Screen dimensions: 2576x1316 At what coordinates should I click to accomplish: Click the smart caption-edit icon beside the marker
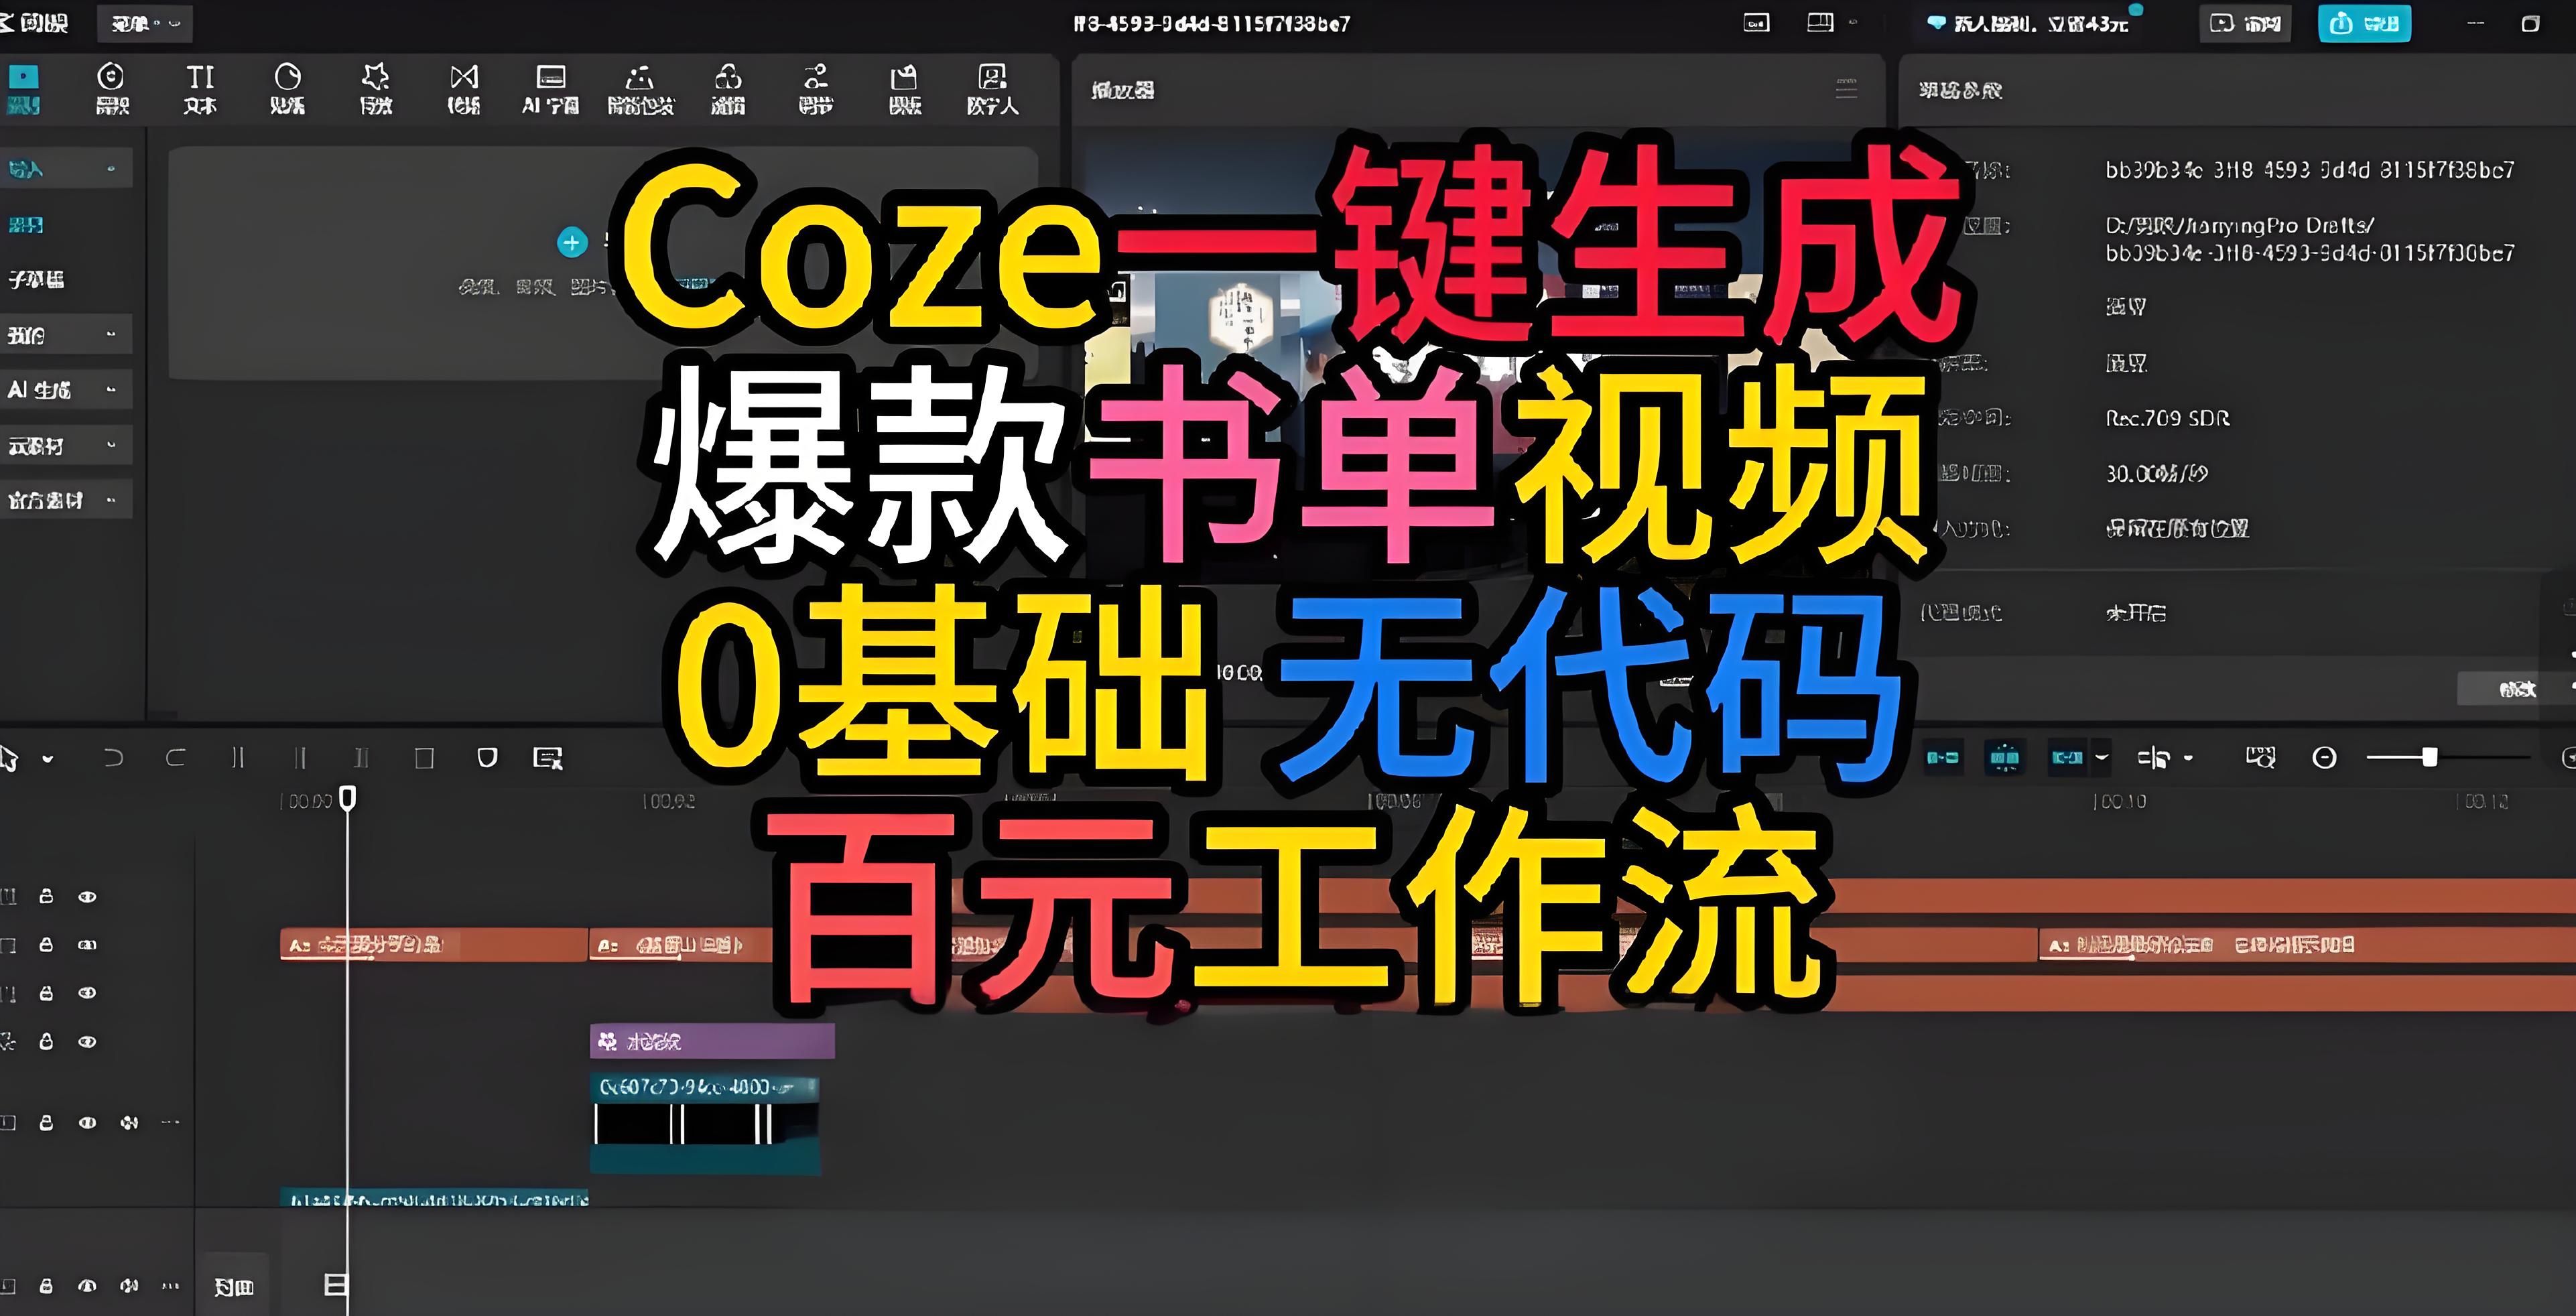coord(548,758)
